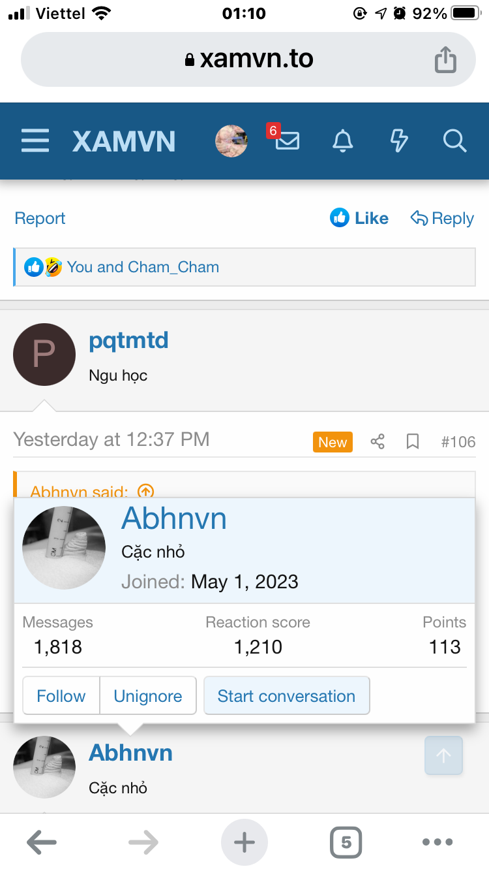The height and width of the screenshot is (871, 489).
Task: Start conversation with Abhnvn
Action: click(286, 696)
